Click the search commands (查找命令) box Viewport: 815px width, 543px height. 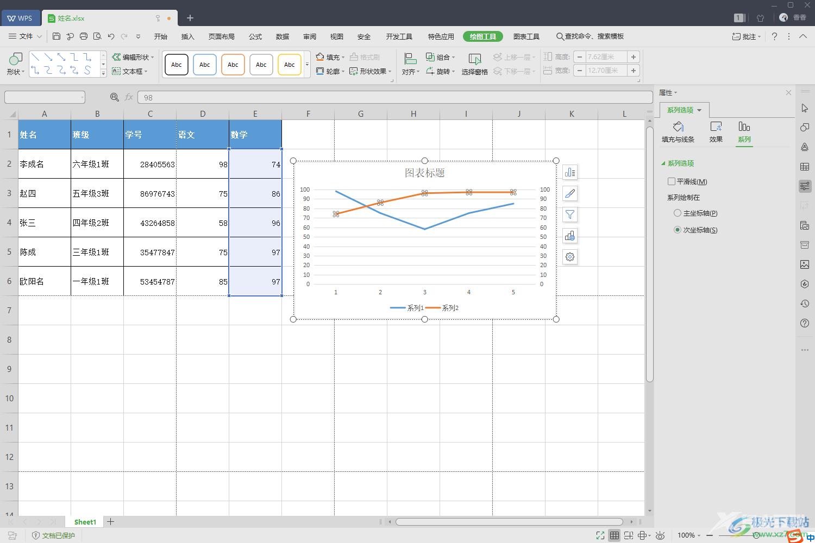(x=590, y=36)
